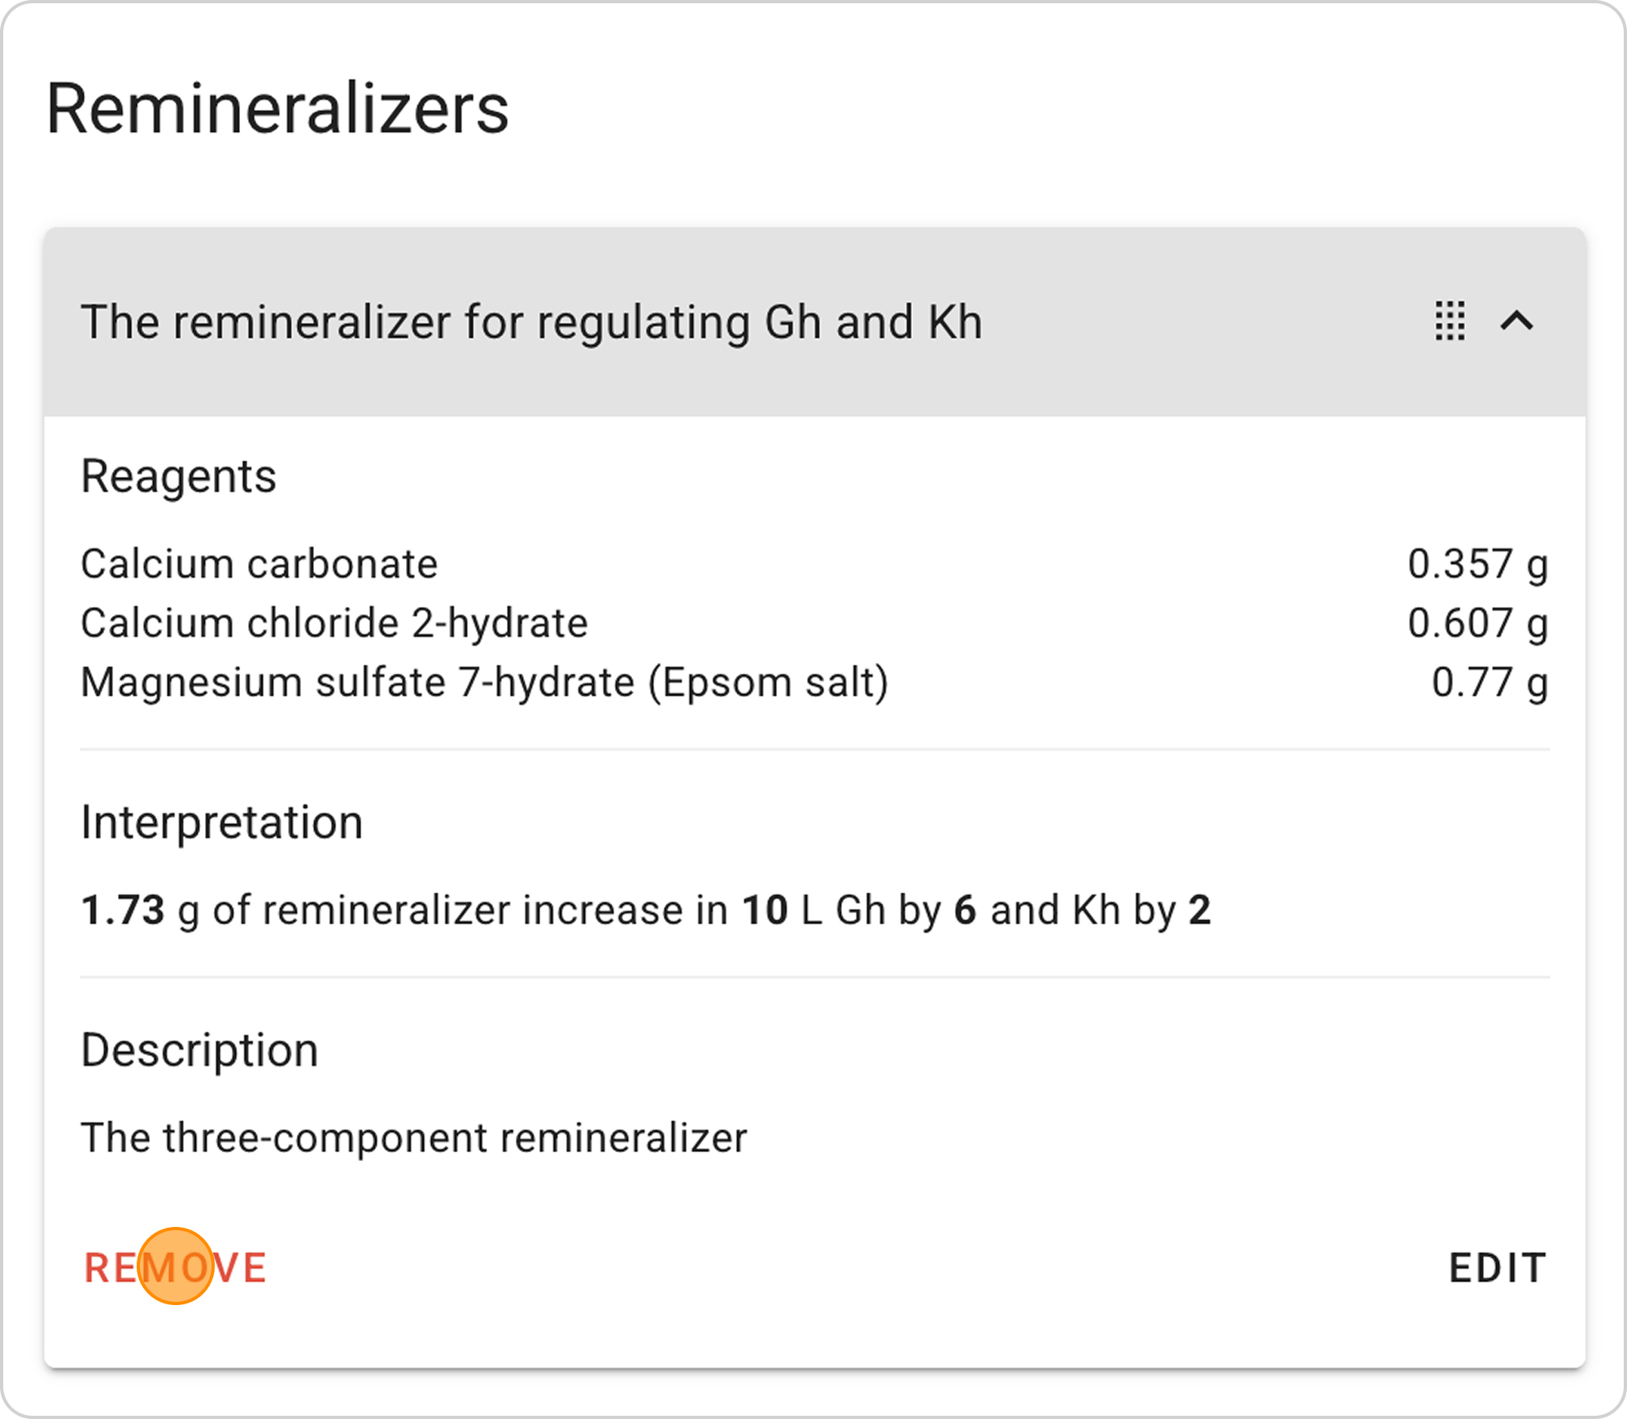
Task: Click the Remineralizers page heading
Action: (x=277, y=109)
